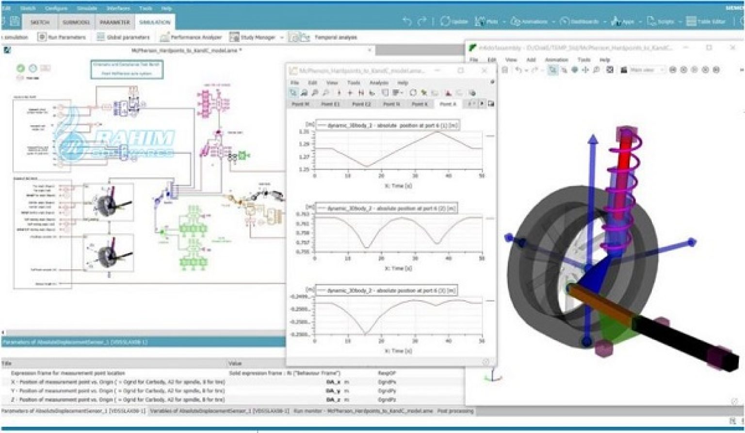Launch the Performance Analyzer
Screen dimensions: 745x433
point(194,37)
